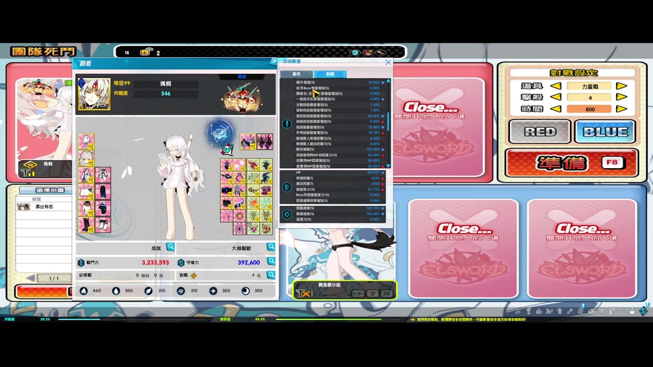653x367 pixels.
Task: Click the stats list scrollbar thumb
Action: [388, 121]
